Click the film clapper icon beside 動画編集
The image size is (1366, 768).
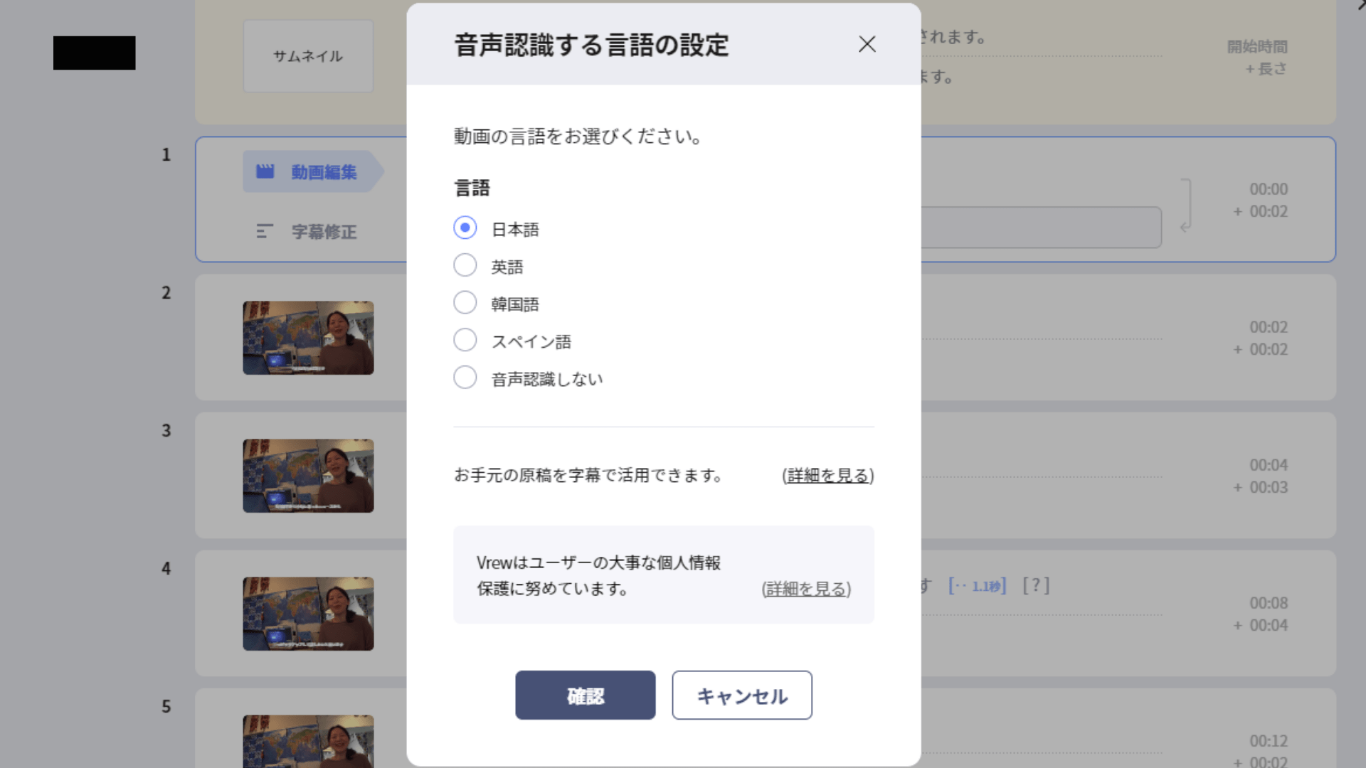point(265,171)
